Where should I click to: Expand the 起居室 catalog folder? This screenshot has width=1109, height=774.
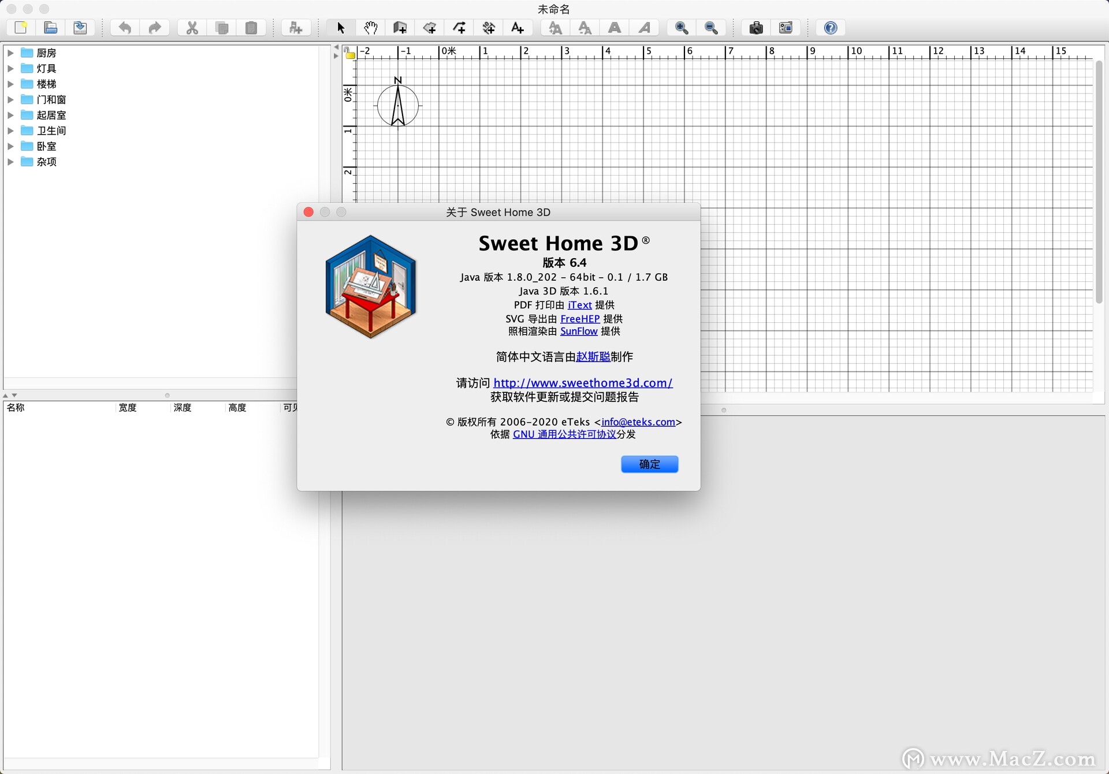10,115
